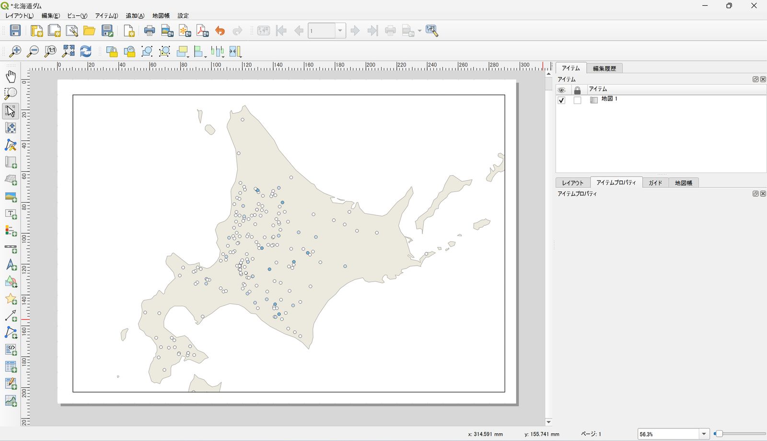Switch to the ガイド tab
The image size is (767, 441).
click(x=655, y=183)
